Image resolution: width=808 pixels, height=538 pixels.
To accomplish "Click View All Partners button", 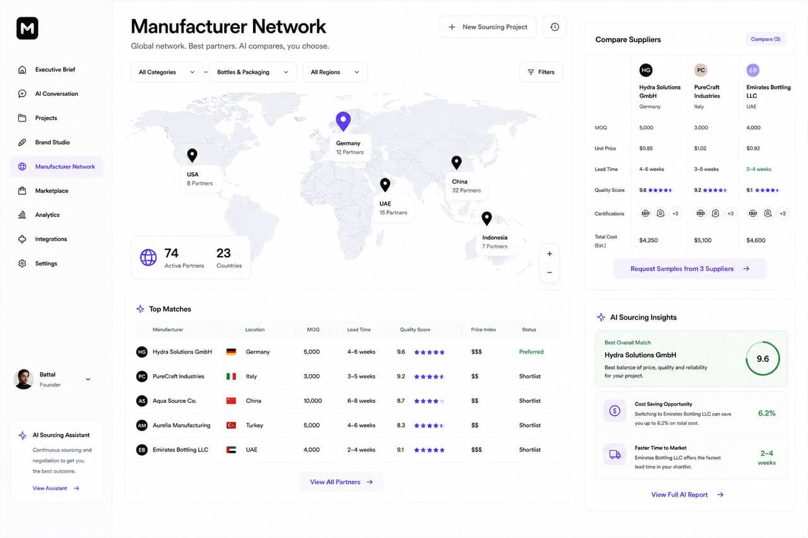I will pyautogui.click(x=342, y=482).
